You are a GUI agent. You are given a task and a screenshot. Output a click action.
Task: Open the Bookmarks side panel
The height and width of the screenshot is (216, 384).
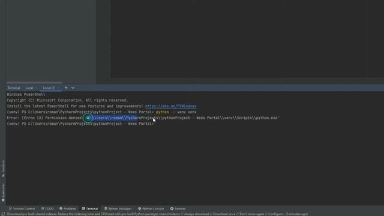[x=3, y=193]
